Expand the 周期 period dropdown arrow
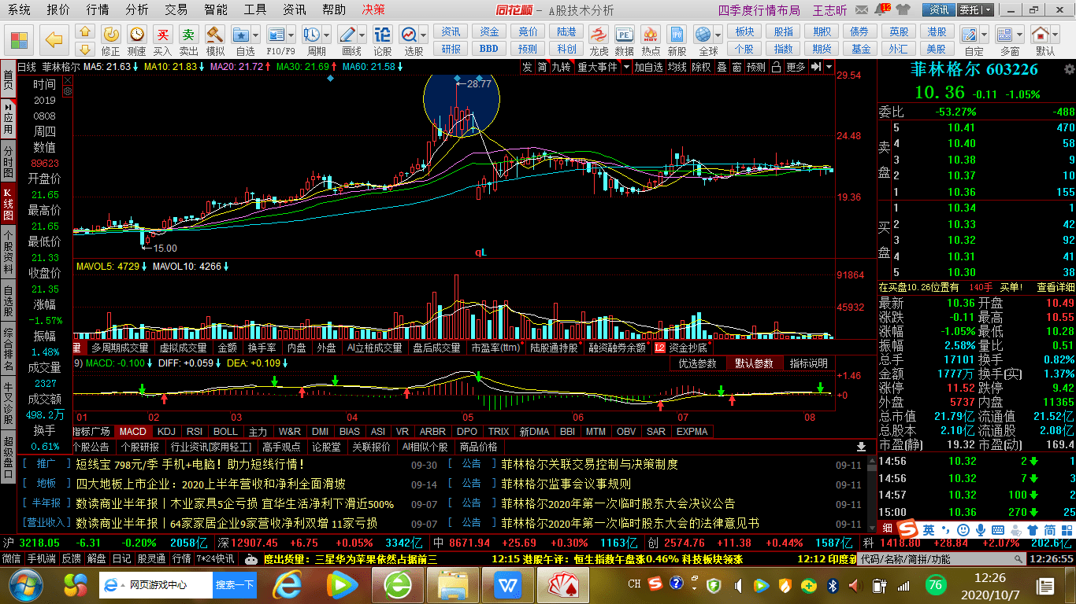This screenshot has height=604, width=1076. point(326,35)
